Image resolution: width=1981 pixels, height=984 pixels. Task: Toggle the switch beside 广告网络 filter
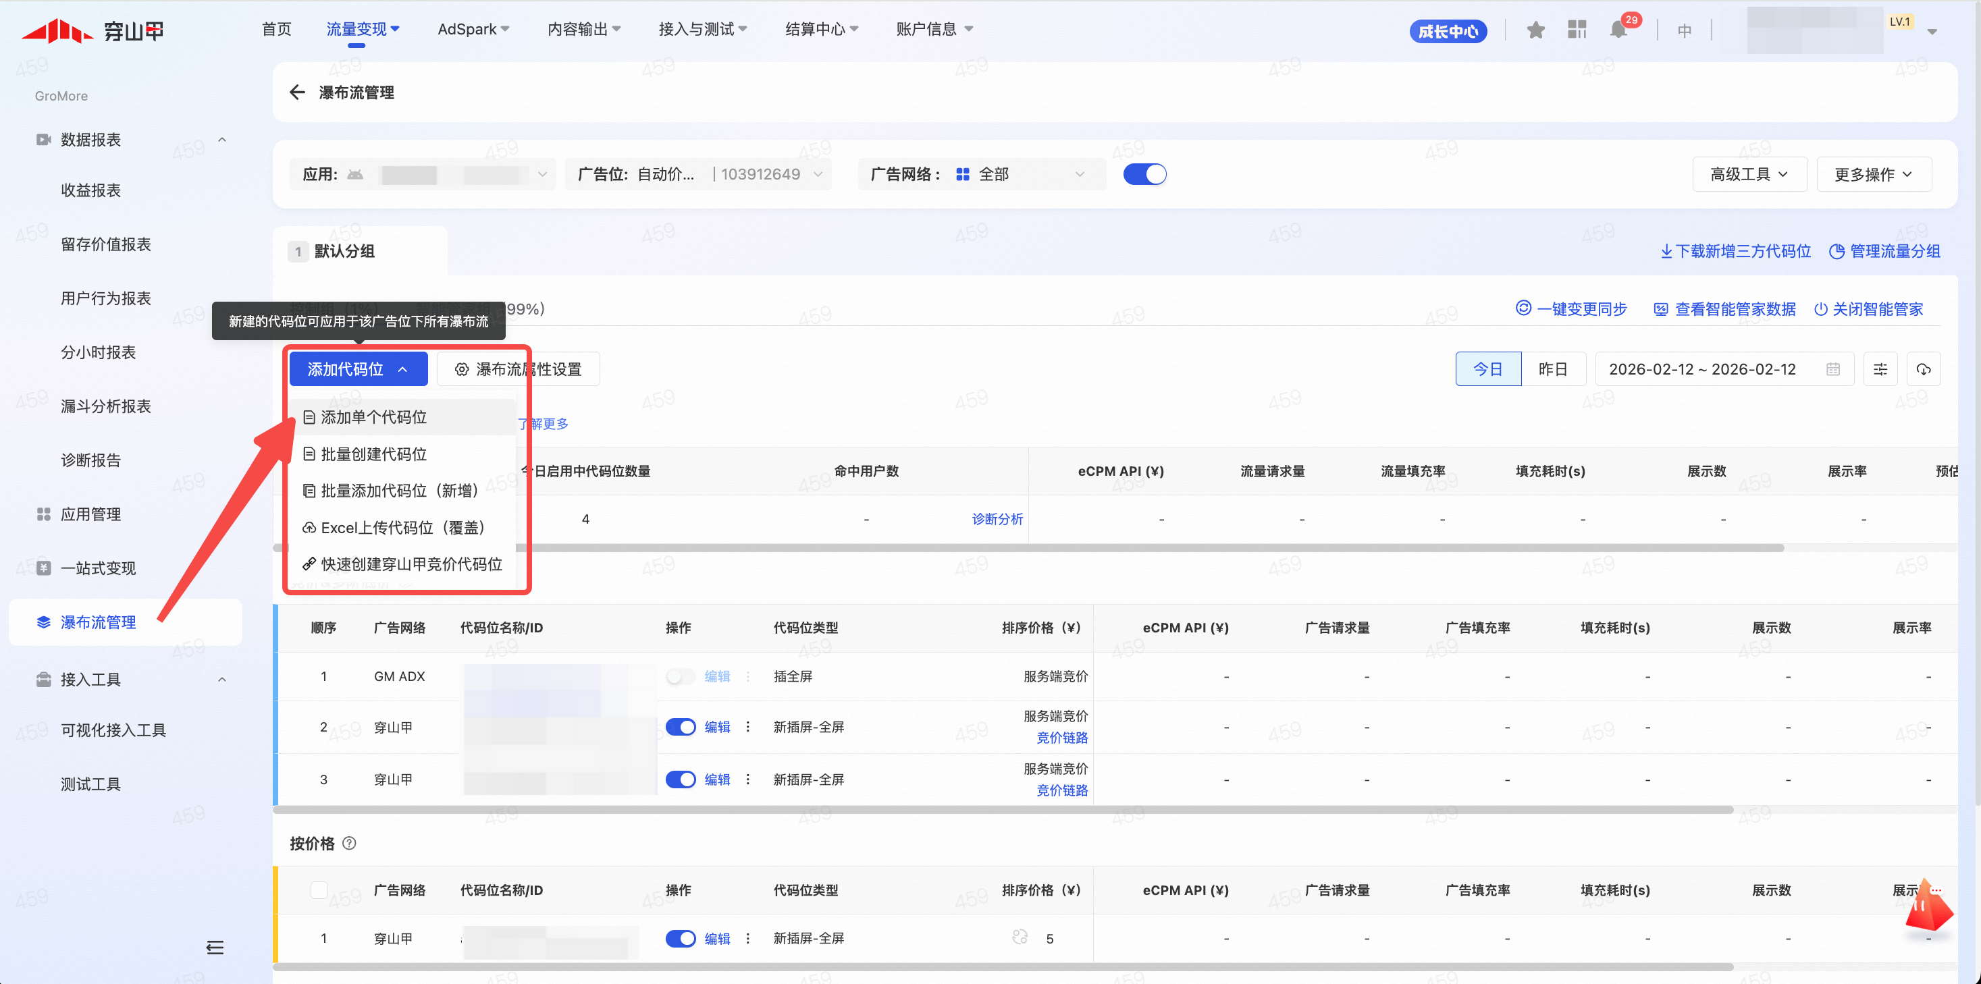1144,175
